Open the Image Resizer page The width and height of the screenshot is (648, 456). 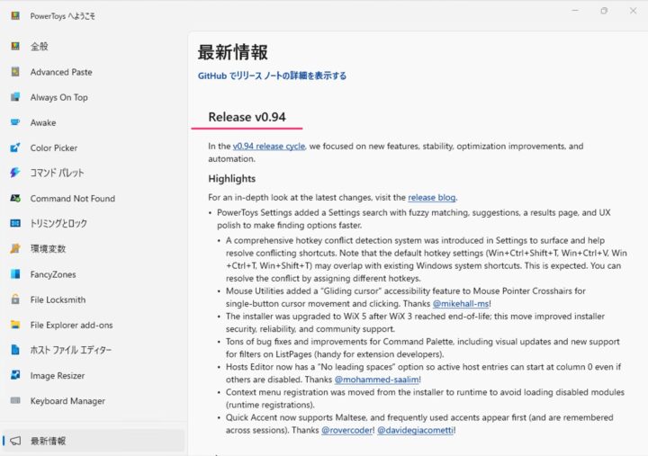point(94,375)
